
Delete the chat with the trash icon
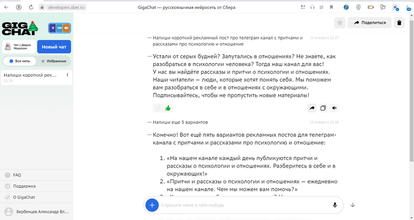coord(399,22)
